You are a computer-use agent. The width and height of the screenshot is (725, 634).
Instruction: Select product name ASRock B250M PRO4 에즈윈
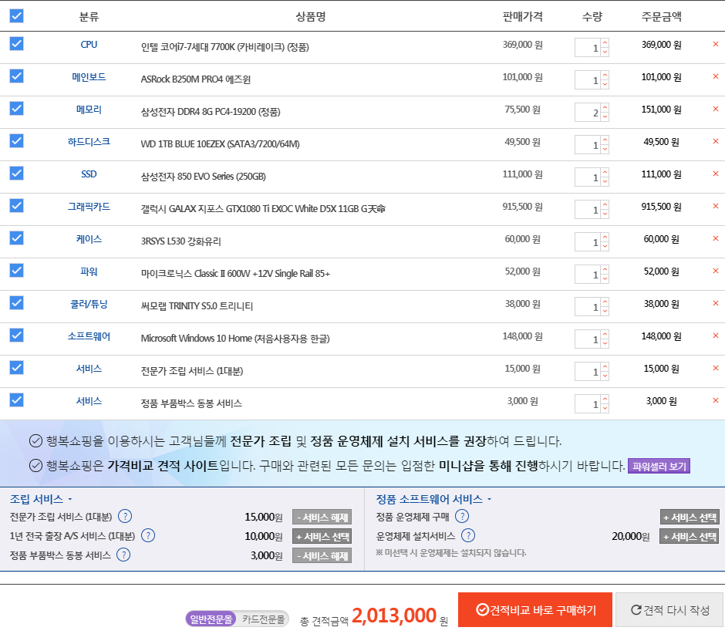tap(196, 79)
